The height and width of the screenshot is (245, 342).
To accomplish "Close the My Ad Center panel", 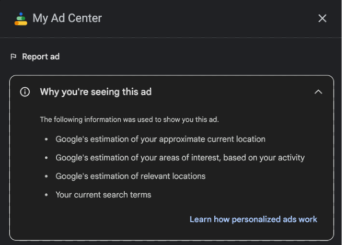I will 322,18.
